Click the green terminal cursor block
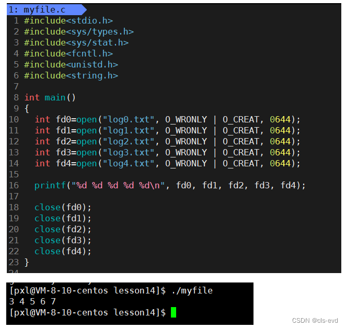Viewport: 346px width, 328px height. (x=174, y=312)
